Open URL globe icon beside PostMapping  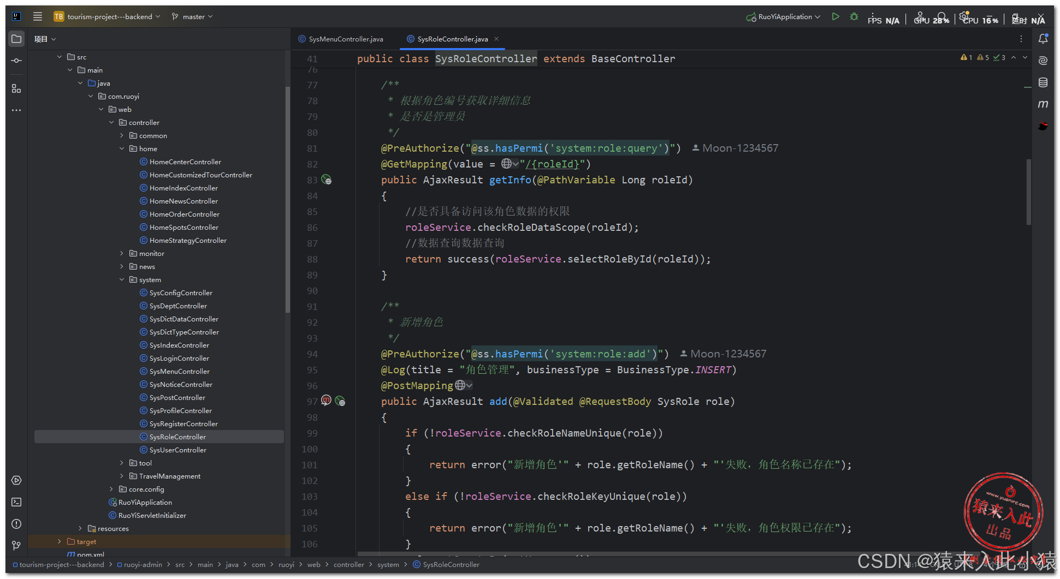click(464, 385)
